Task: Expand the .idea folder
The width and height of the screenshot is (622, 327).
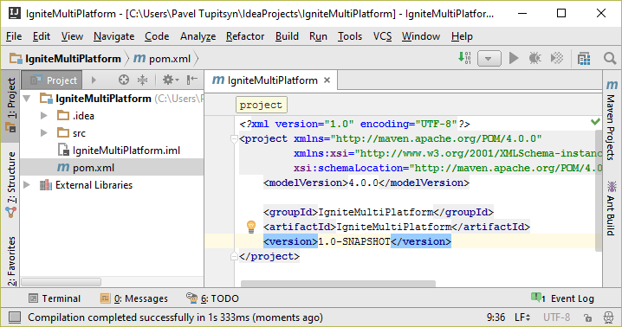Action: (x=44, y=116)
